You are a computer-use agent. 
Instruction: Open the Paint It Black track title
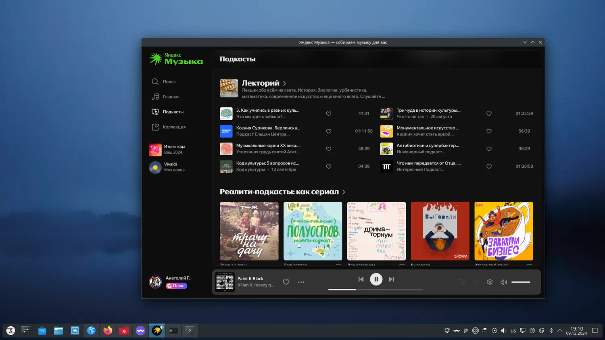point(250,279)
